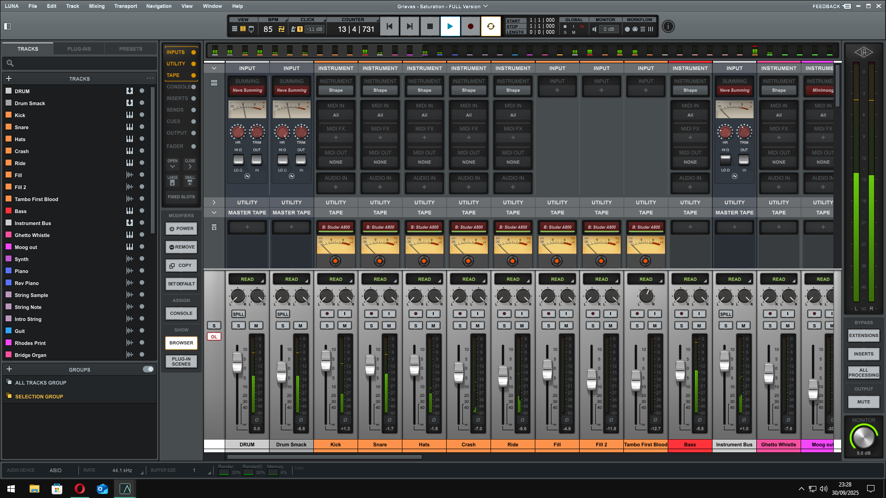Screen dimensions: 886x498
Task: Open the Mixing menu
Action: pos(96,6)
